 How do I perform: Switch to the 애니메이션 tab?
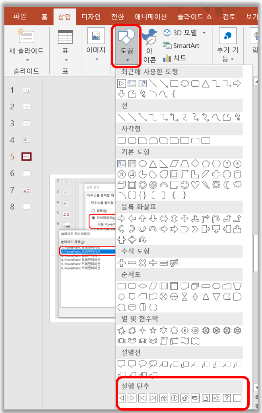151,17
